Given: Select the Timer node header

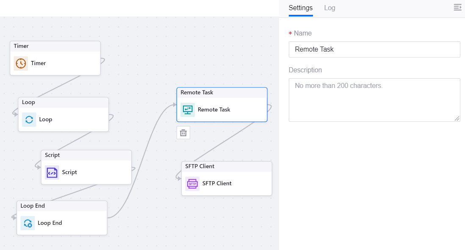Looking at the screenshot, I should pyautogui.click(x=55, y=46).
